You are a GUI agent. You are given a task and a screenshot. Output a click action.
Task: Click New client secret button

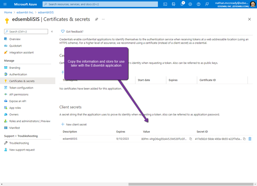click(x=74, y=125)
